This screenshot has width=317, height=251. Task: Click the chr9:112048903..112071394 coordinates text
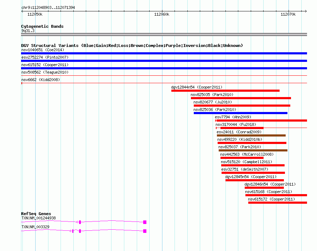pyautogui.click(x=48, y=7)
